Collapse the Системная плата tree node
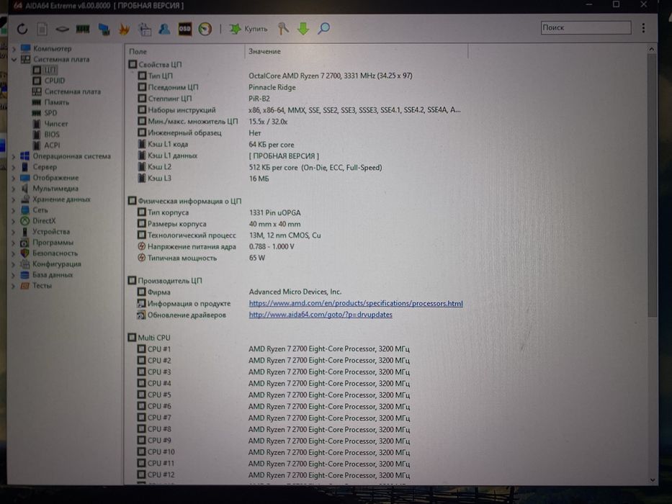The image size is (672, 504). coord(14,59)
